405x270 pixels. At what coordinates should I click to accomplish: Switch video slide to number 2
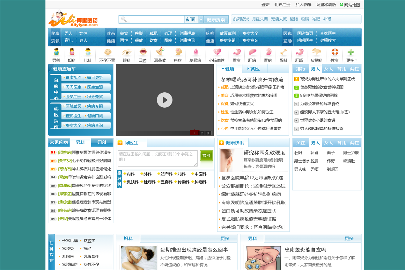pos(202,133)
